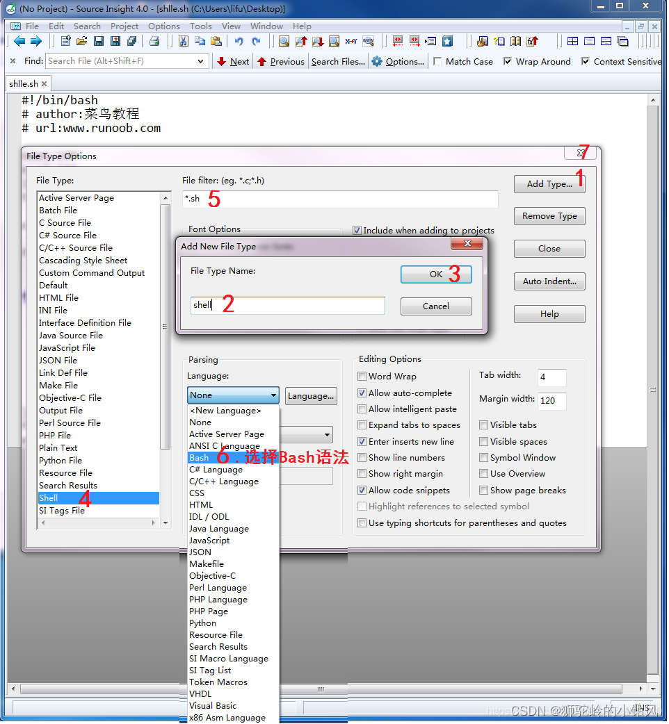
Task: Click the red down arrow Next icon
Action: tap(222, 61)
